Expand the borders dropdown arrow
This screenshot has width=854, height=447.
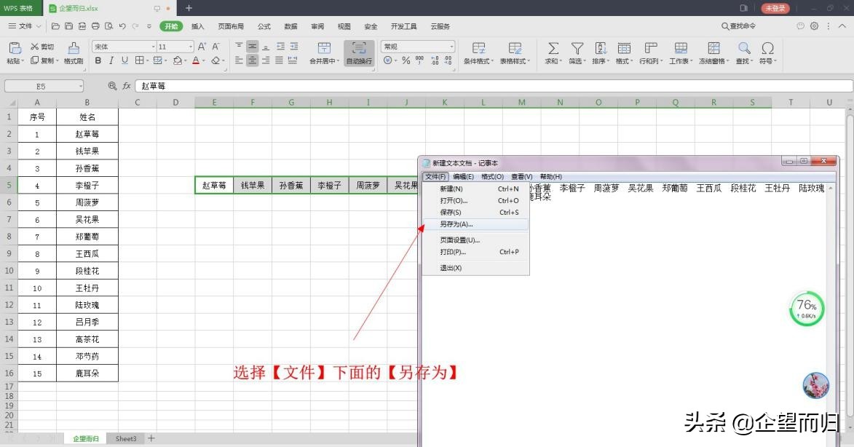148,60
